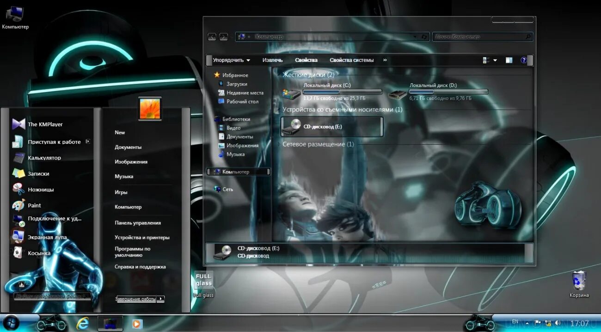The height and width of the screenshot is (332, 601).
Task: Click Свойства системы in the toolbar
Action: pos(352,60)
